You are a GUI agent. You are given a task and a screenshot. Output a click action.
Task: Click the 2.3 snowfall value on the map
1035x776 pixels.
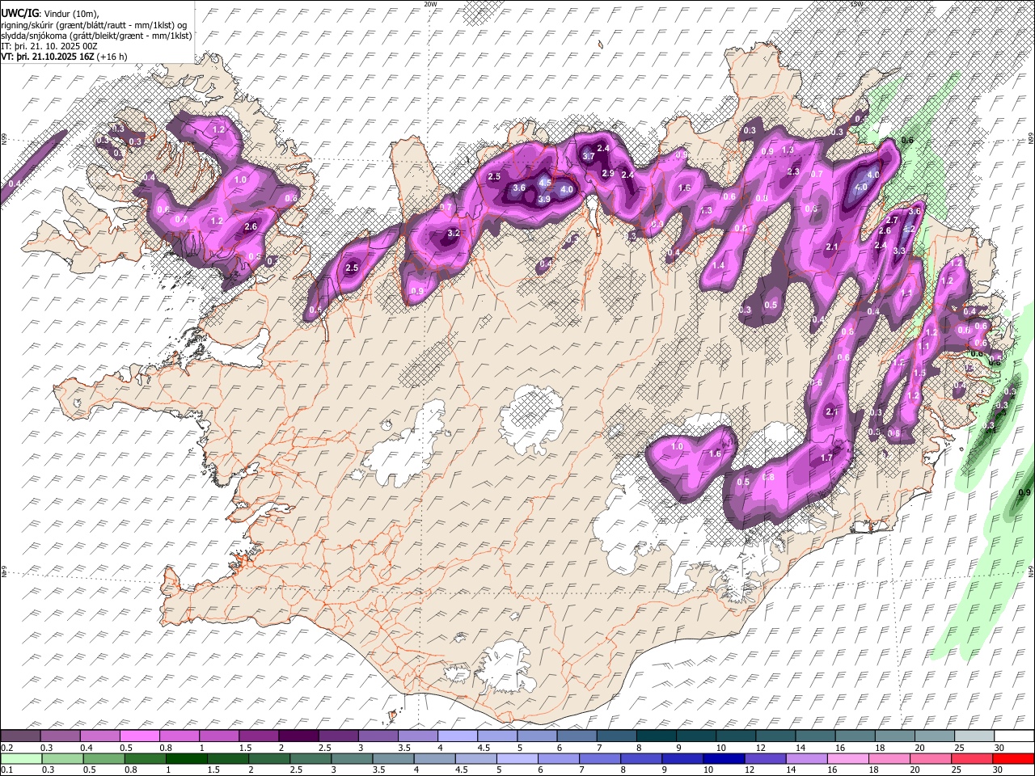tap(793, 171)
